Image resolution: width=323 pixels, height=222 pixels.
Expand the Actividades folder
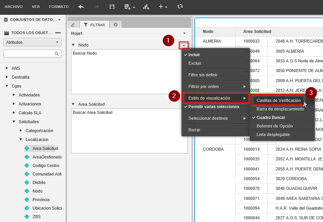tap(14, 95)
